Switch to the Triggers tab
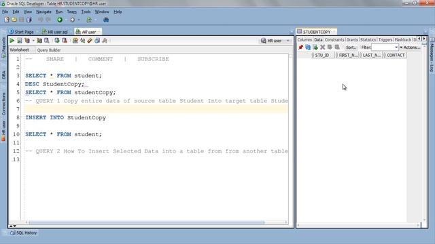 coord(385,40)
